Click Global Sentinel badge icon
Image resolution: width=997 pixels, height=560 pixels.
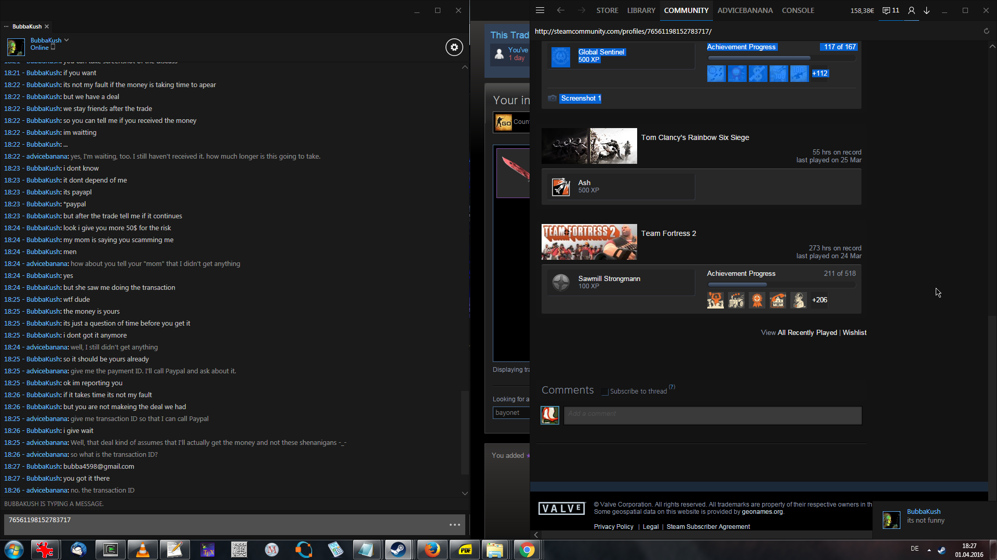pyautogui.click(x=560, y=57)
